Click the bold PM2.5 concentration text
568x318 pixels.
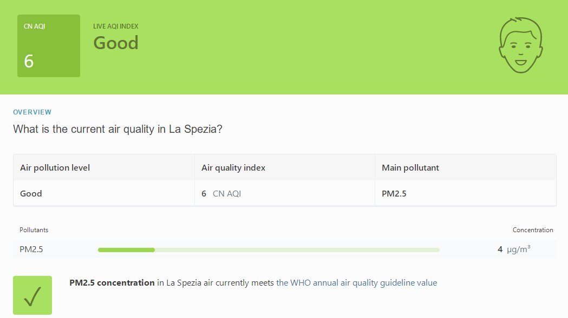point(112,282)
